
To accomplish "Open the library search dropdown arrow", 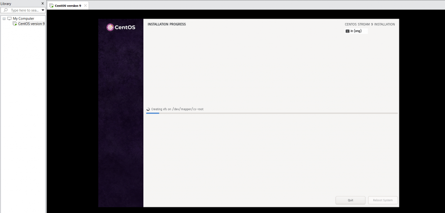I will [43, 10].
